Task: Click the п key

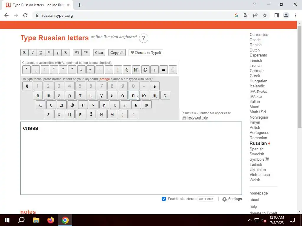Action: 133,95
